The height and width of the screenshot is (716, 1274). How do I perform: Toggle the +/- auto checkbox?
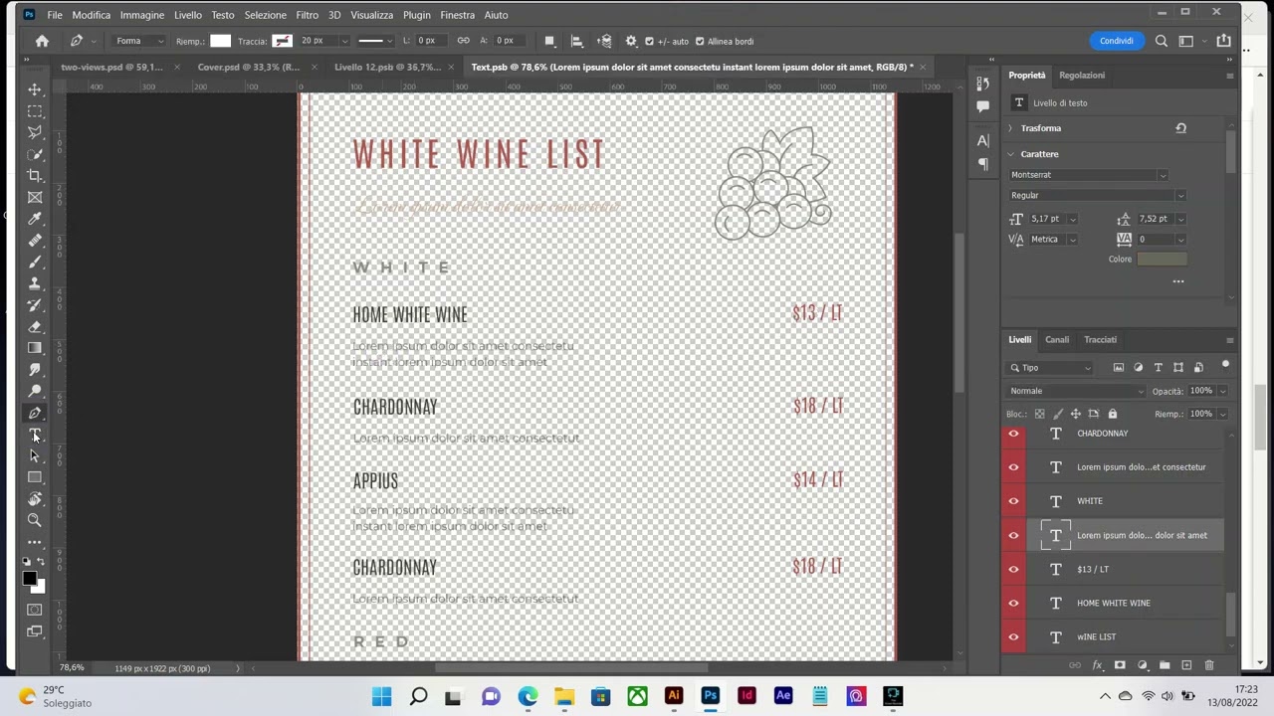(x=649, y=41)
